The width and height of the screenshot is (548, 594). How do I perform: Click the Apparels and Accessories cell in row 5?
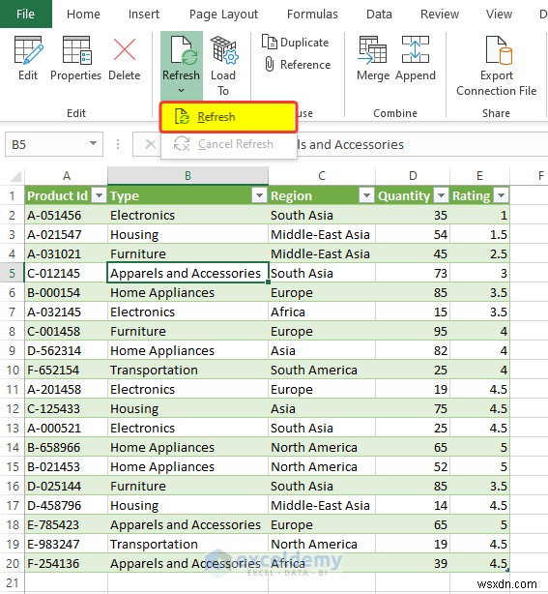click(x=187, y=273)
